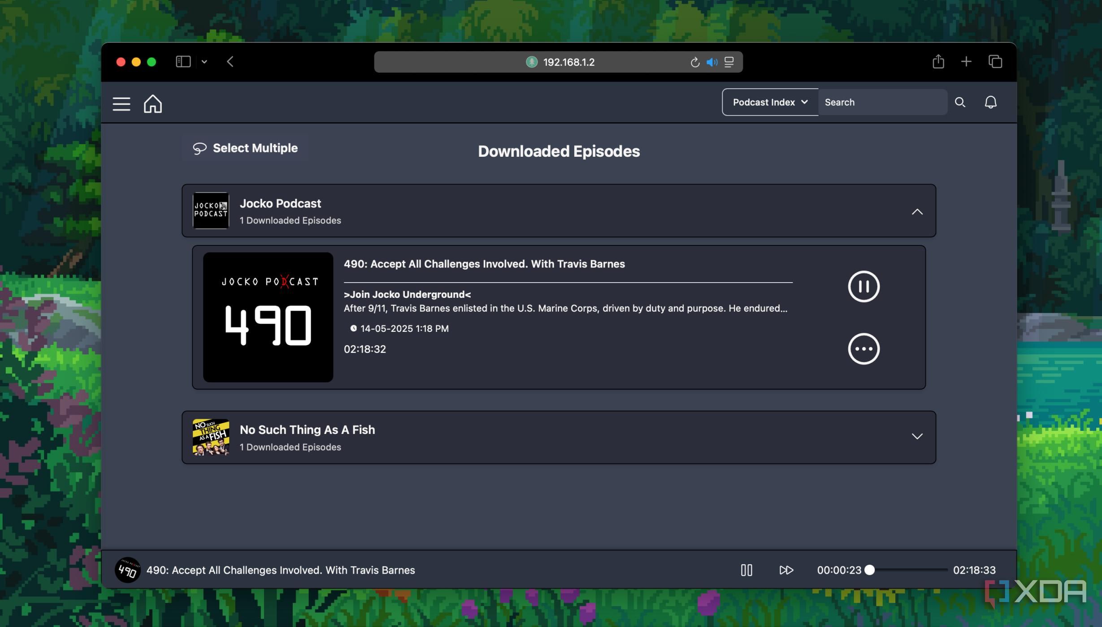Click episode date 14-05-2025 1:18 PM

(x=404, y=328)
